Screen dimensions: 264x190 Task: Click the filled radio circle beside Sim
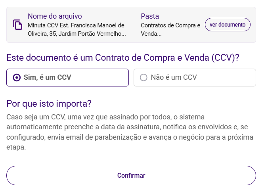[x=17, y=77]
